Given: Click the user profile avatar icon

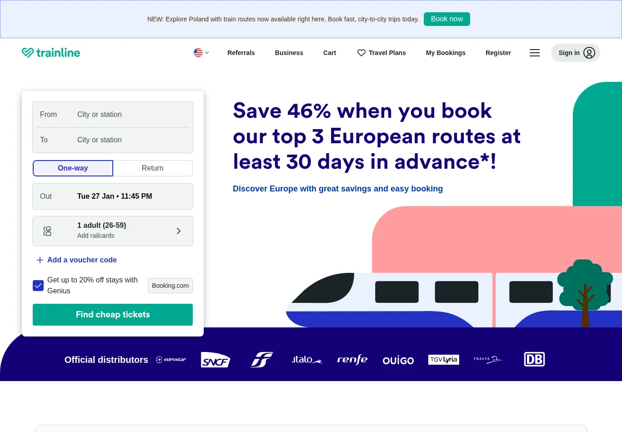Looking at the screenshot, I should point(589,53).
